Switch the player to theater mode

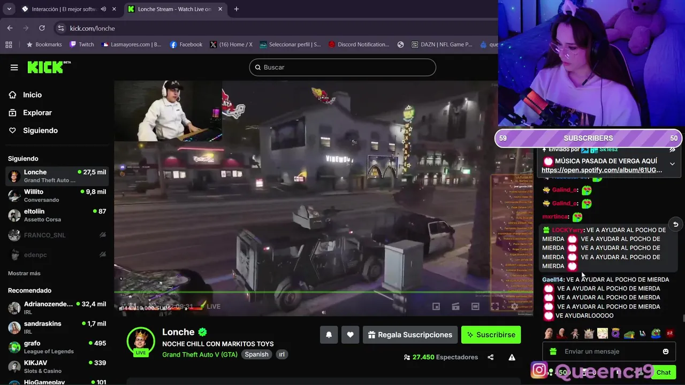coord(475,306)
